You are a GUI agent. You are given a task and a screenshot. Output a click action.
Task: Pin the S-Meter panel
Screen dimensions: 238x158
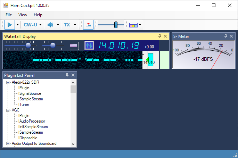click(225, 36)
